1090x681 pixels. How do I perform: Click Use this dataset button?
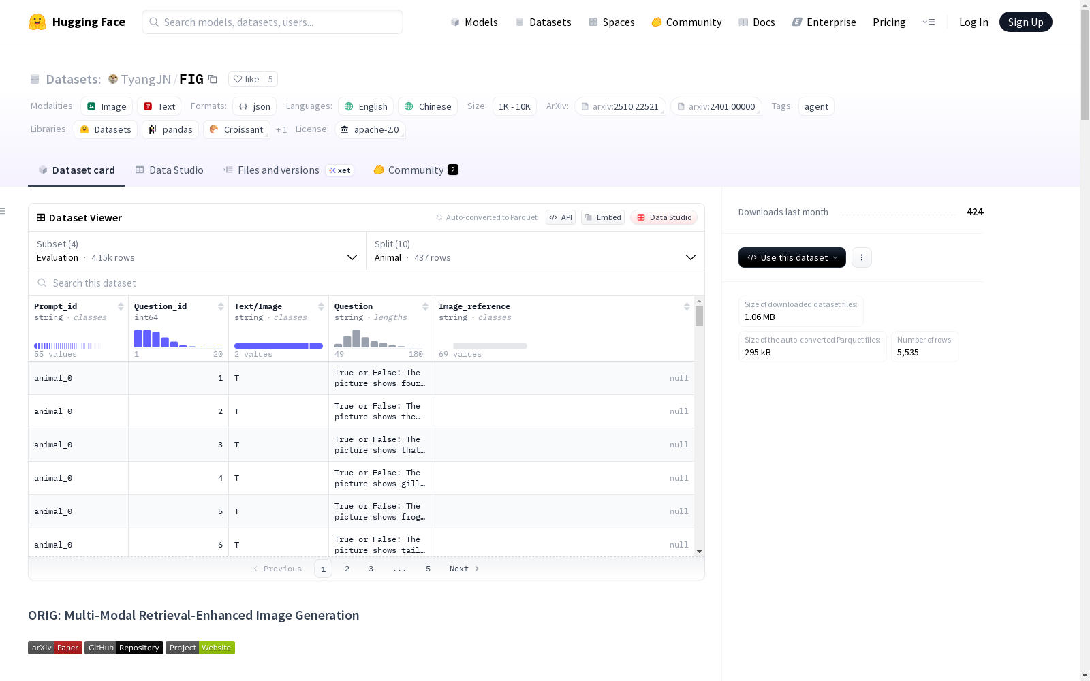pyautogui.click(x=792, y=257)
